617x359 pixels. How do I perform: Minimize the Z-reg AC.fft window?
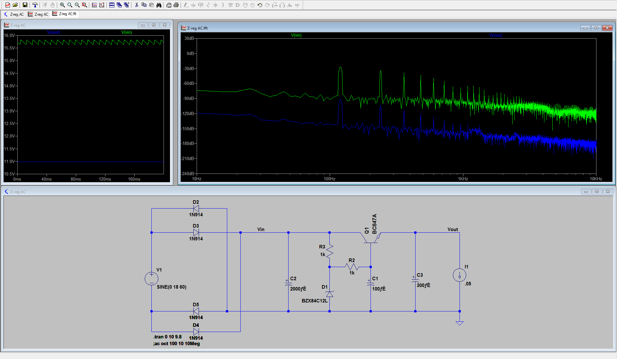[x=585, y=28]
